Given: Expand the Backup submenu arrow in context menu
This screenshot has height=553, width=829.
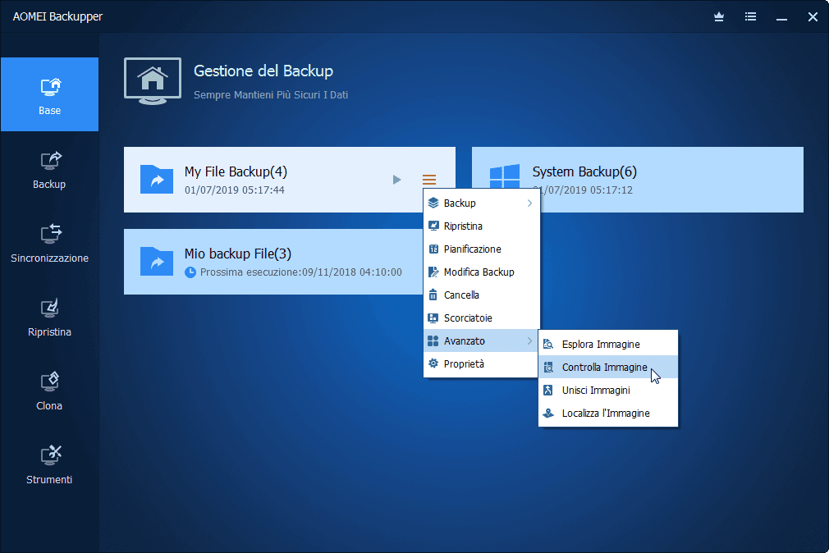Looking at the screenshot, I should pos(529,203).
